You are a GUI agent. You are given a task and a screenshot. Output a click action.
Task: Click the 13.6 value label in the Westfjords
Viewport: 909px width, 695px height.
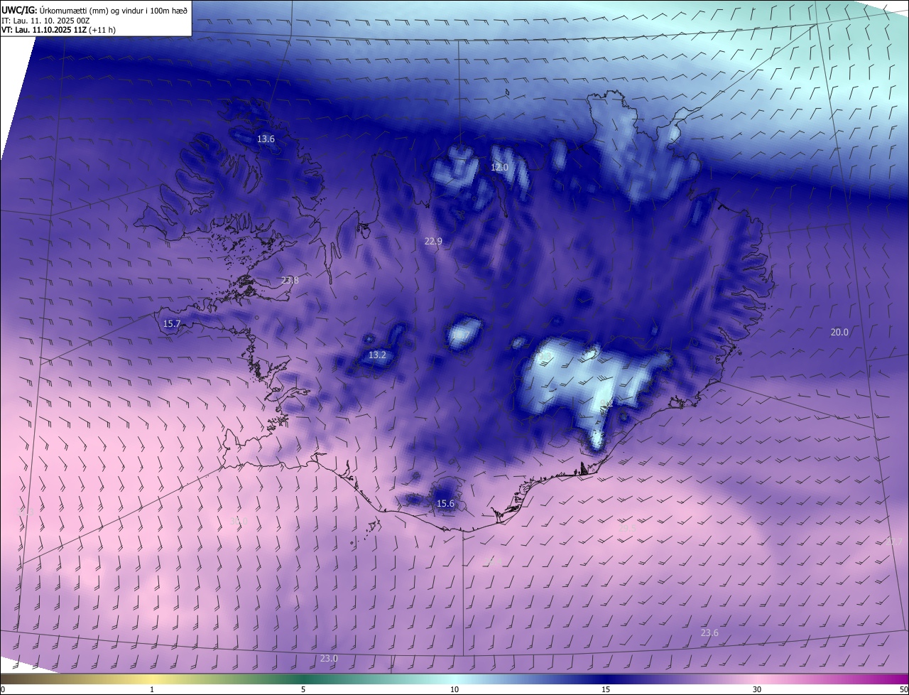tap(266, 139)
